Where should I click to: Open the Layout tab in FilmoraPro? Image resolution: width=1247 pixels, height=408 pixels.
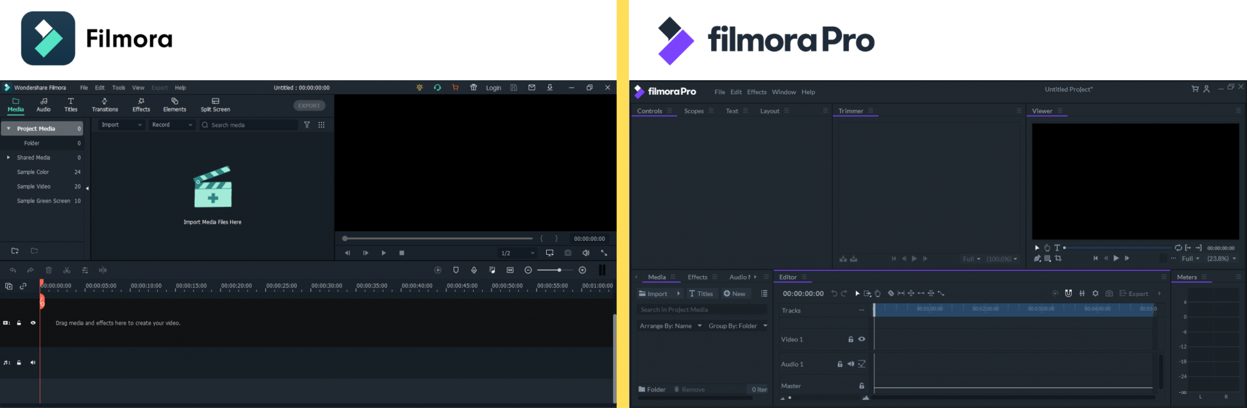click(x=770, y=111)
